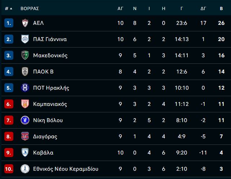Sort table by rank using # arrow
Image resolution: width=231 pixels, height=179 pixels.
tap(9, 9)
